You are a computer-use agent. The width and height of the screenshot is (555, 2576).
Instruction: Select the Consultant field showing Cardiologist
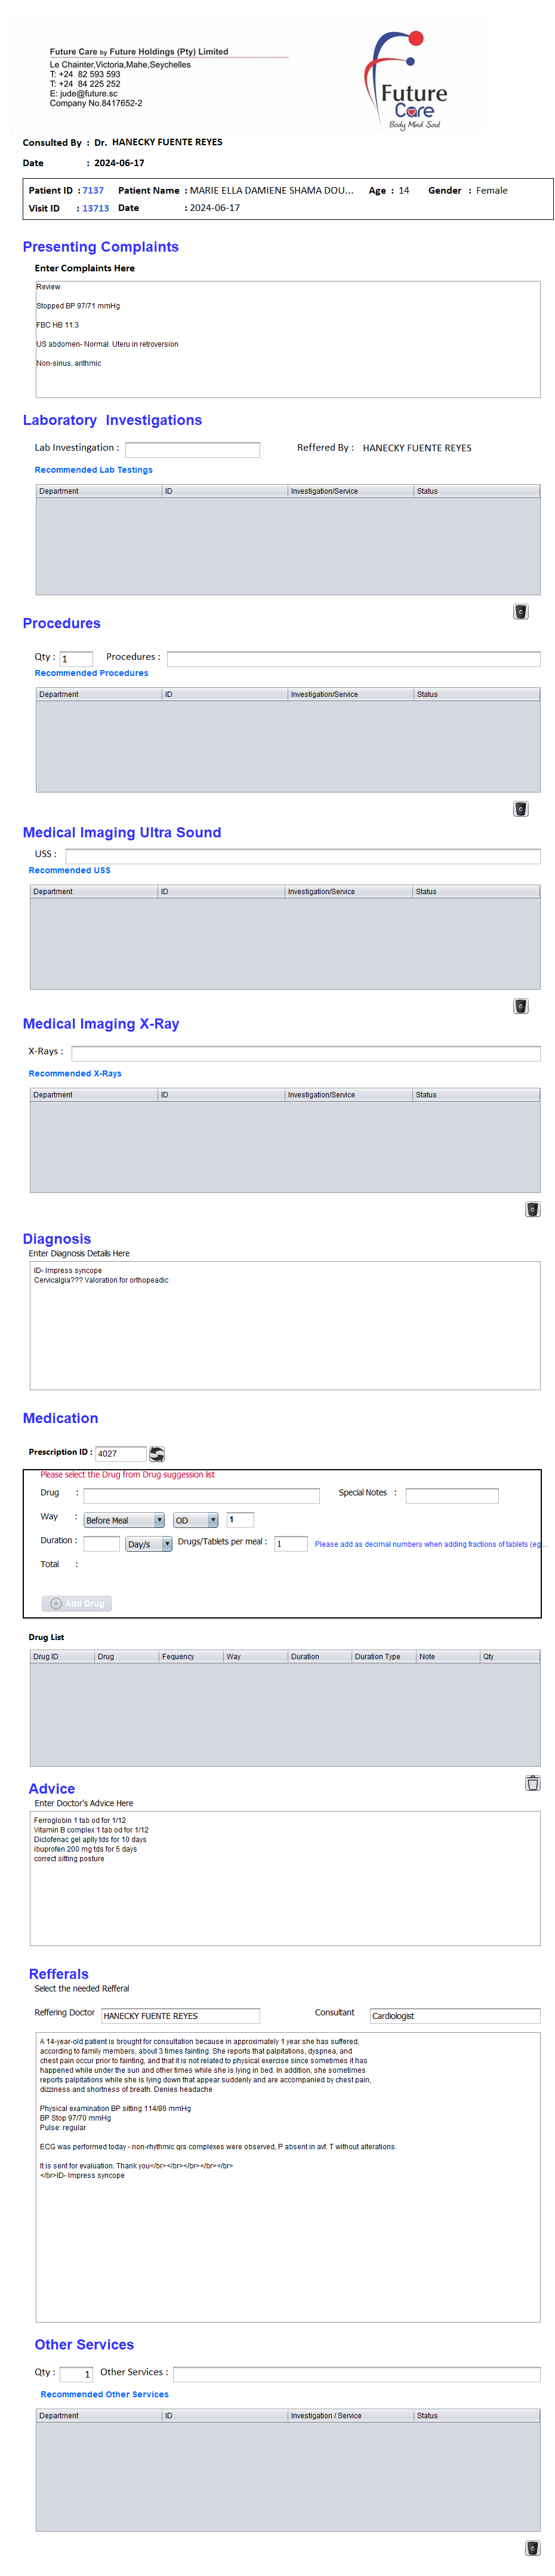pyautogui.click(x=454, y=2015)
